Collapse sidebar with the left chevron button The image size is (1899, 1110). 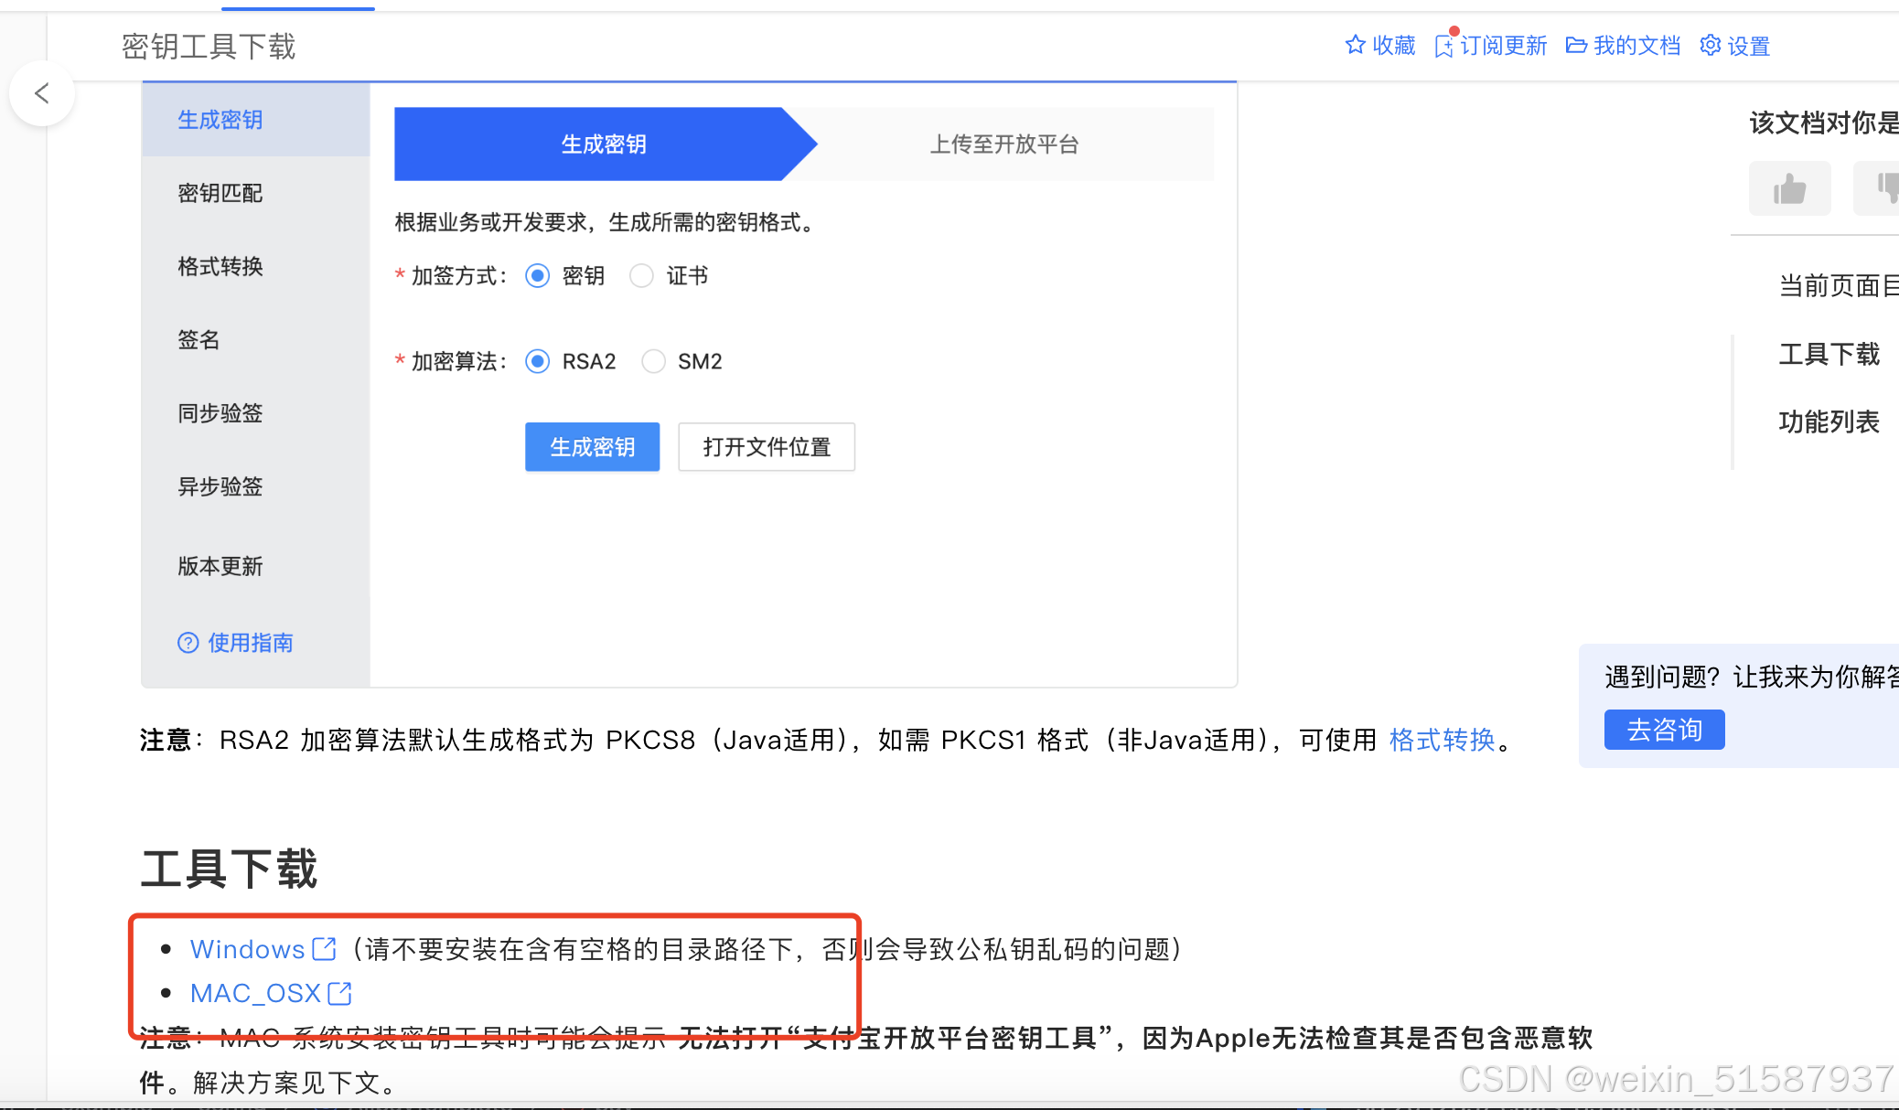pos(41,93)
